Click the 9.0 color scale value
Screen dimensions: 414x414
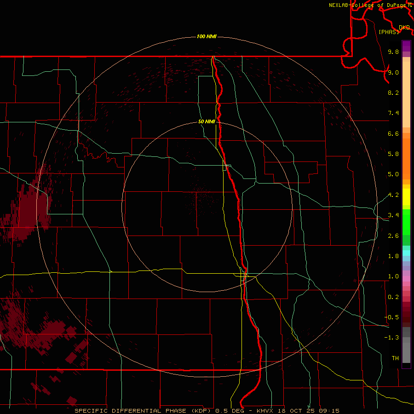coord(393,72)
